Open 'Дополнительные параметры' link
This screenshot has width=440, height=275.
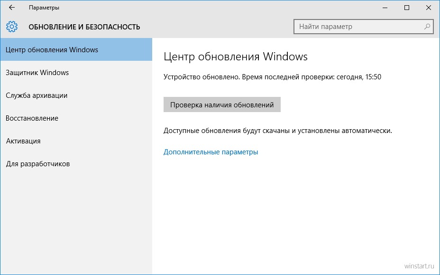click(x=211, y=152)
